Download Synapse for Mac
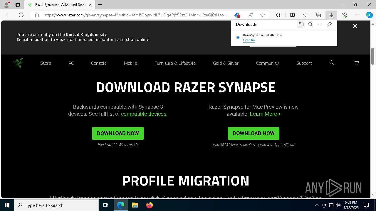This screenshot has height=211, width=376. tap(254, 133)
